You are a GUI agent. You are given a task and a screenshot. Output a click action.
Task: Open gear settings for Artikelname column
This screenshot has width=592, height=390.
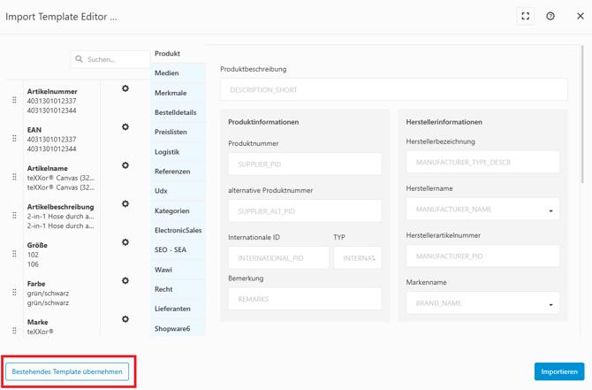[125, 165]
